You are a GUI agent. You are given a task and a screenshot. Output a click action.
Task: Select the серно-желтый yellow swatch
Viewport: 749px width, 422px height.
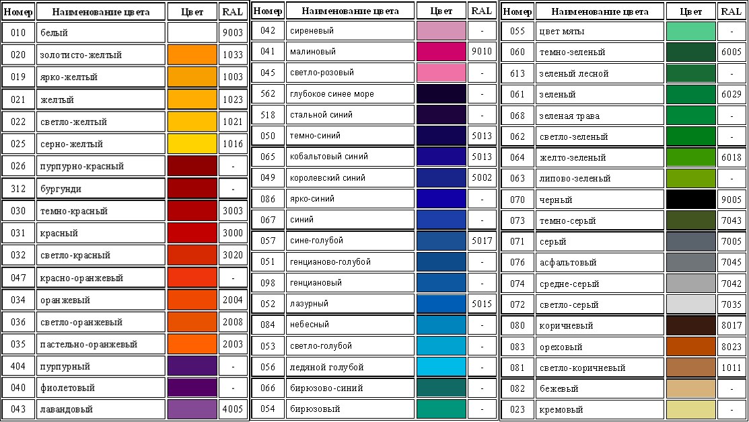coord(192,144)
